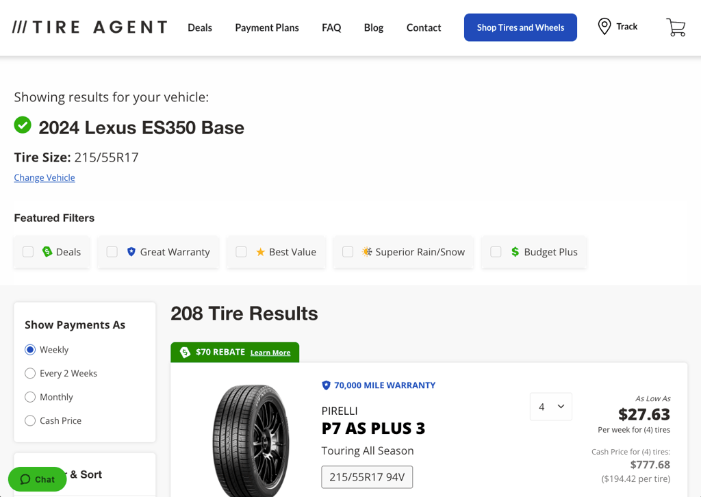
Task: Click the Budget Plus dollar icon
Action: 515,252
